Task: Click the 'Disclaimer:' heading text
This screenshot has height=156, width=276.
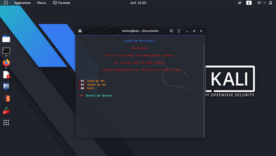Action: click(x=140, y=48)
